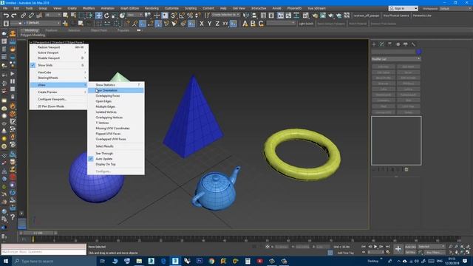
Task: Open the Hierarchy tab of command panel
Action: [x=389, y=44]
